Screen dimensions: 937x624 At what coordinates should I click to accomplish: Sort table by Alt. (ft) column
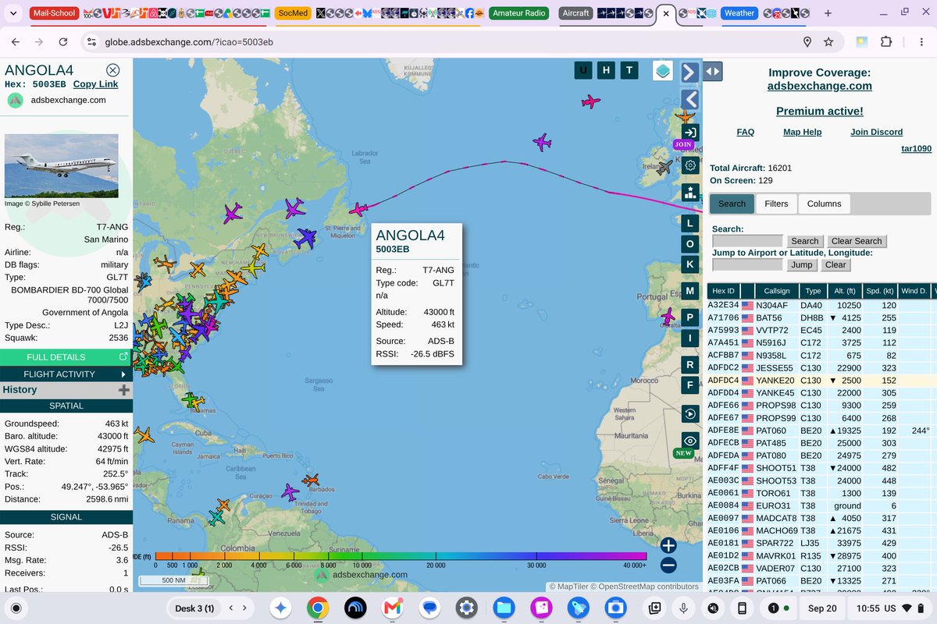click(845, 291)
